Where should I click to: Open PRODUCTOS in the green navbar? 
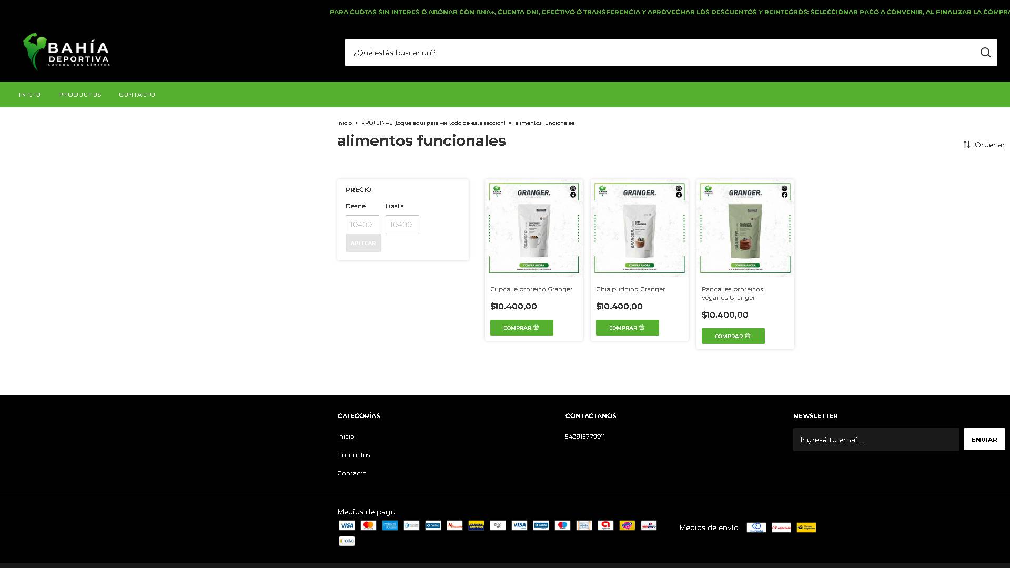79,95
